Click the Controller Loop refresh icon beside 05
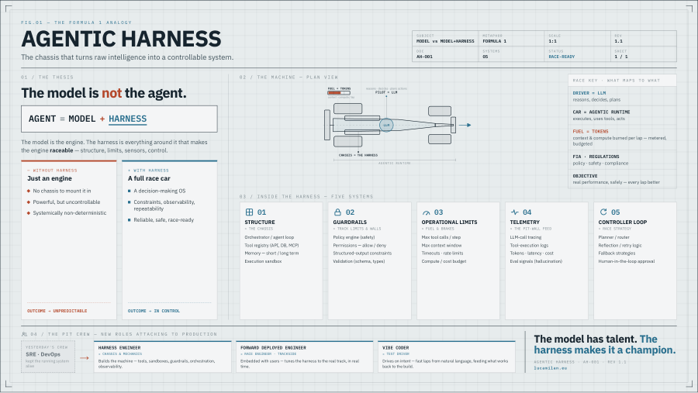The width and height of the screenshot is (698, 393). (x=603, y=212)
